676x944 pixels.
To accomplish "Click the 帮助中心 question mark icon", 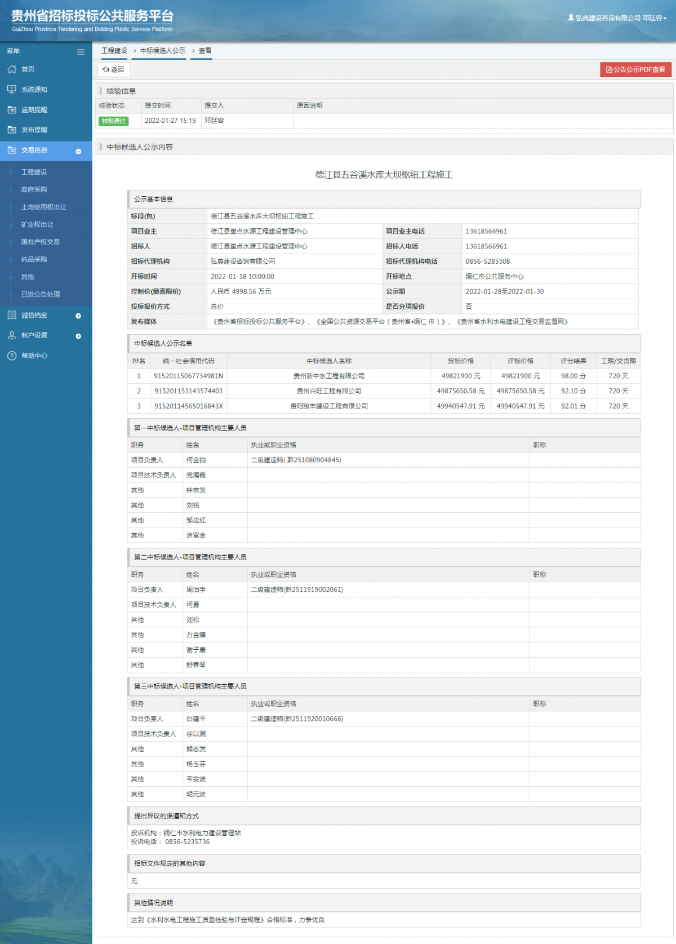I will pyautogui.click(x=12, y=356).
